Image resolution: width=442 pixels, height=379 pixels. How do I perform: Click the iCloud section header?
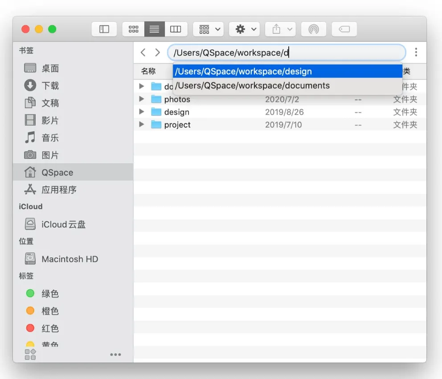click(x=30, y=206)
